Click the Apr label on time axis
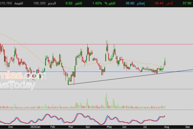Viewport: 193px width, 129px height. (88, 127)
